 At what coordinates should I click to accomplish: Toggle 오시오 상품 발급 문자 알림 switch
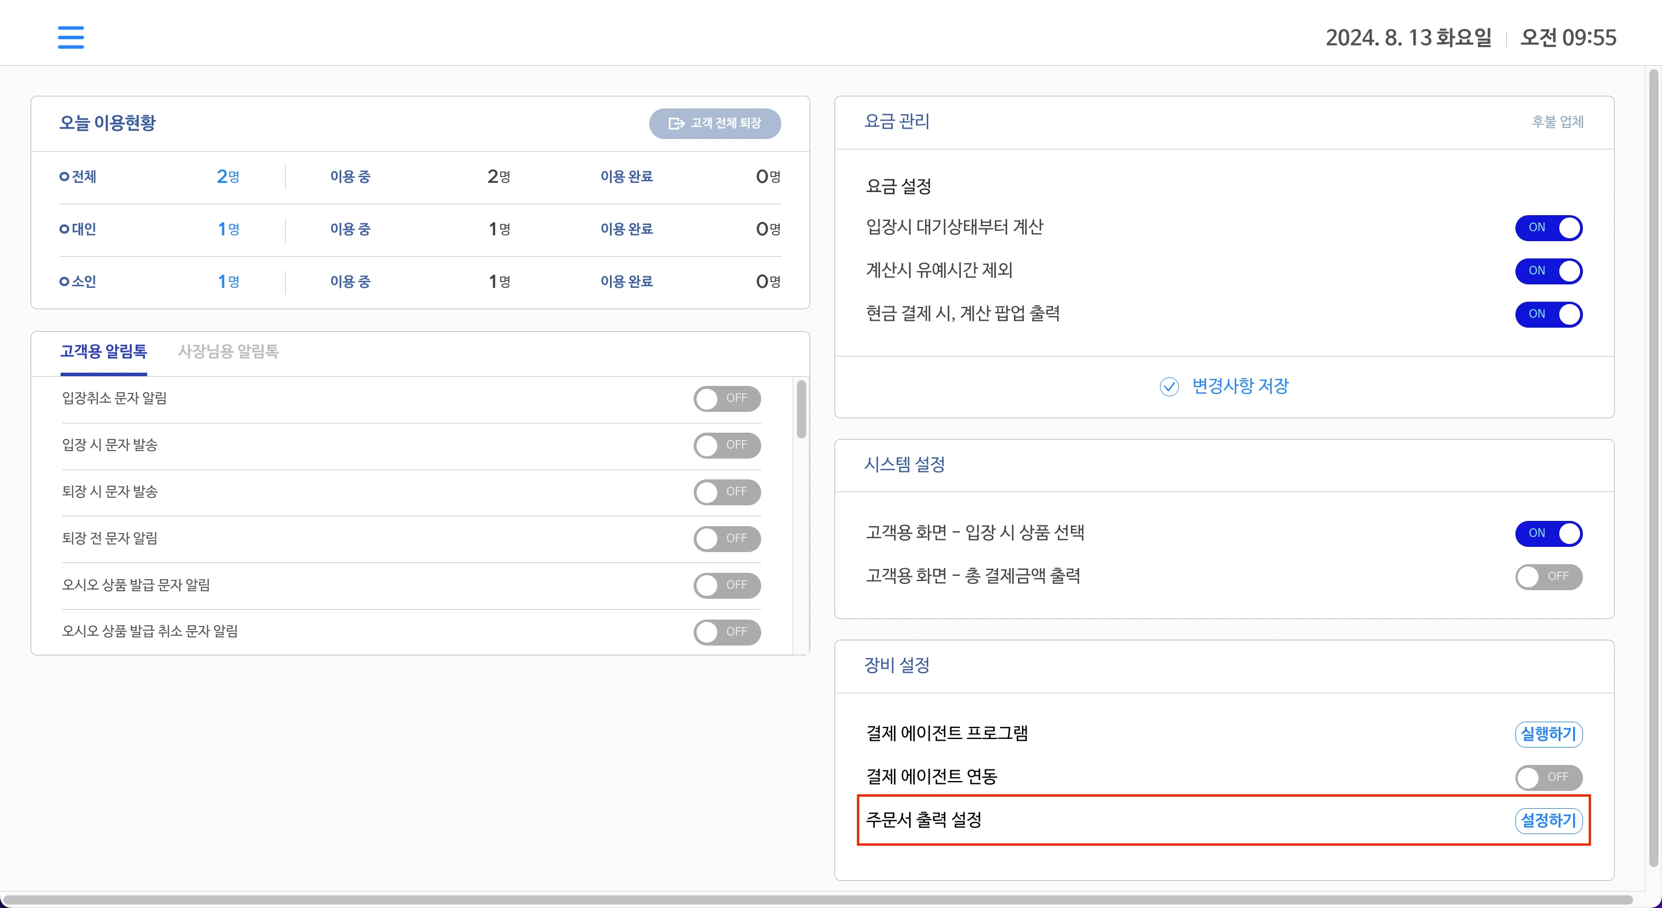[727, 585]
